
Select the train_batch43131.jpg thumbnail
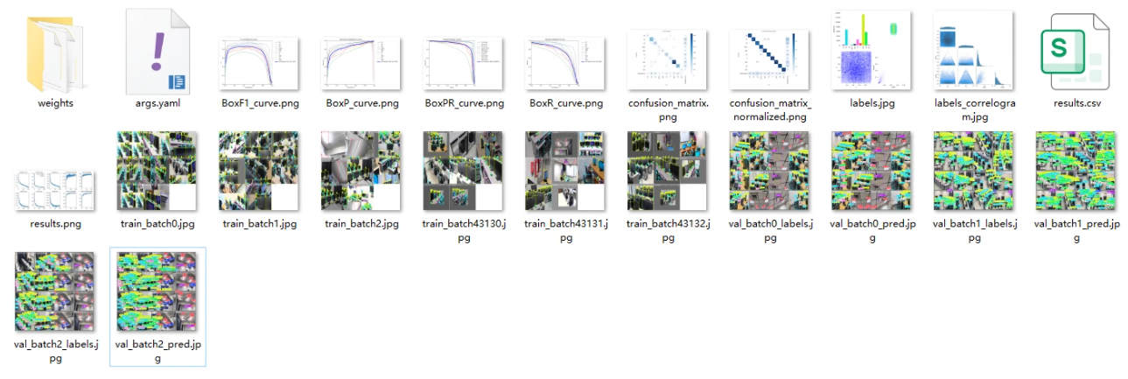coord(566,172)
